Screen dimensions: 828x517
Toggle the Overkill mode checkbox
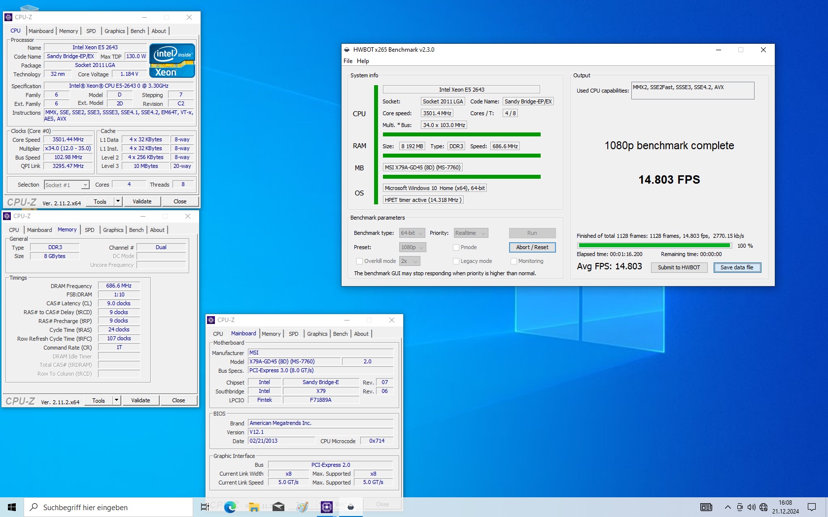359,261
